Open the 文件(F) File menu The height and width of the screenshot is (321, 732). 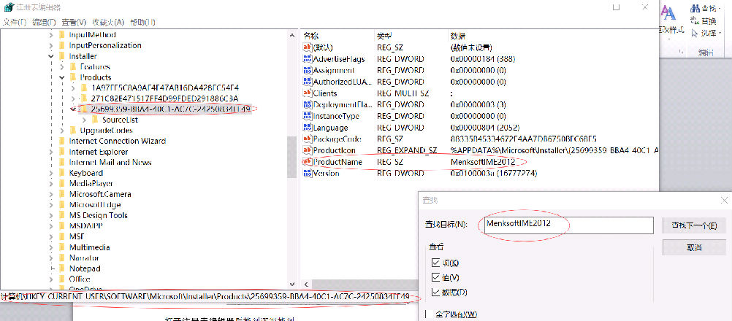click(x=14, y=23)
